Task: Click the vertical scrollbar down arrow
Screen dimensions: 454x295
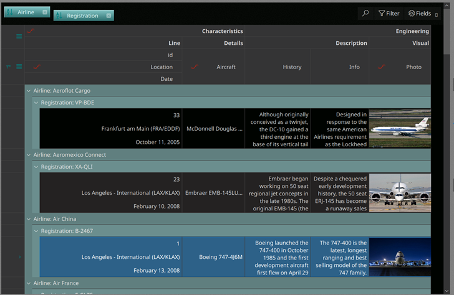Action: [447, 291]
